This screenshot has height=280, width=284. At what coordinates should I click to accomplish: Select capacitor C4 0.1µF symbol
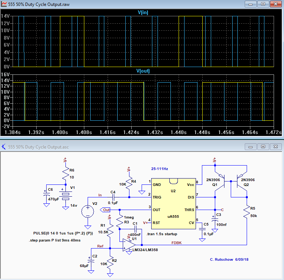tap(113, 197)
